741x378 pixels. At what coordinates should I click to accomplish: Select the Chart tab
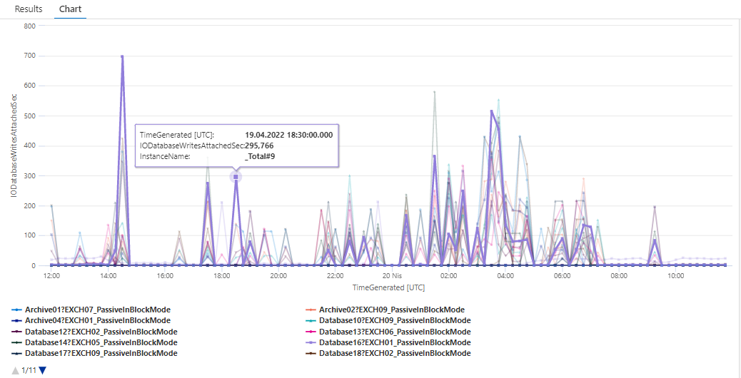pyautogui.click(x=70, y=9)
